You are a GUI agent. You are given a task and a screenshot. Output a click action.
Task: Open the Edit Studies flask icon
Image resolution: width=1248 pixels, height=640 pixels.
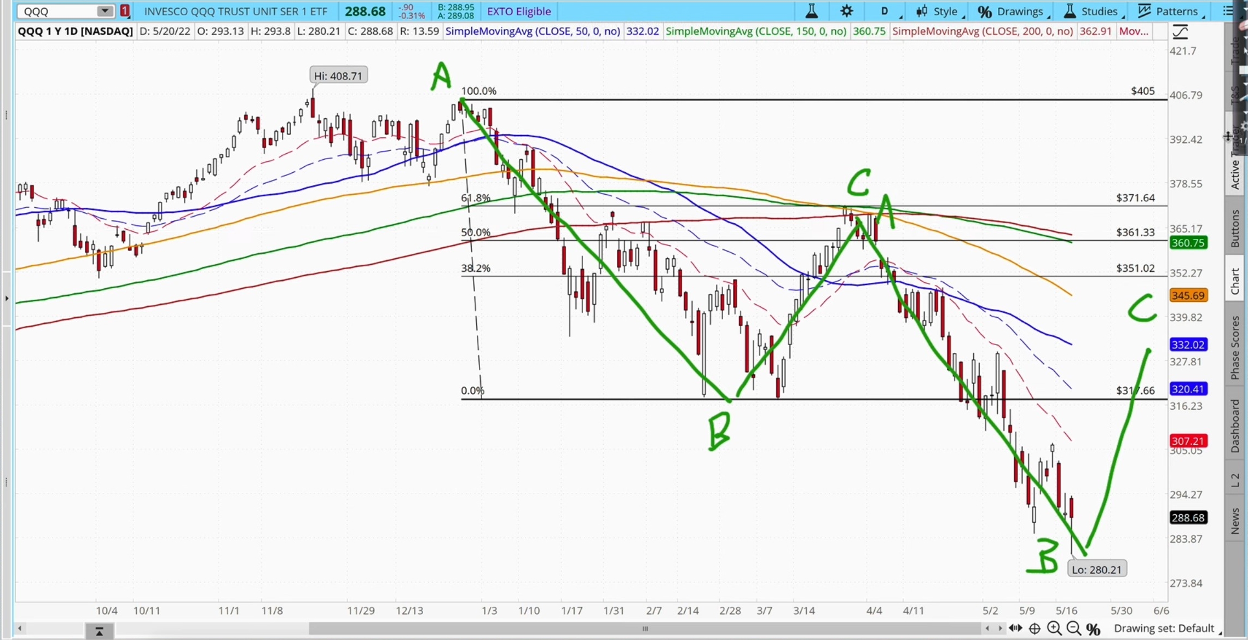(812, 11)
